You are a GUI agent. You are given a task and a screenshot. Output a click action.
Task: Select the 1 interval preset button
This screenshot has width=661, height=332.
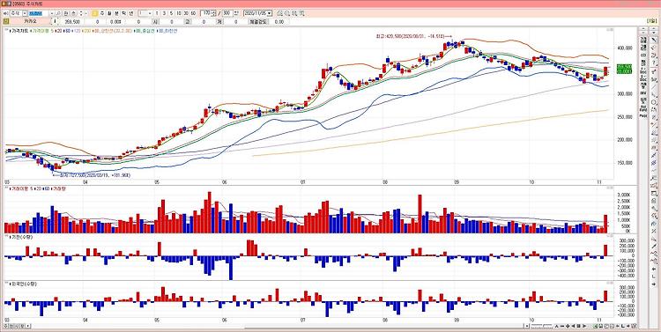coord(156,13)
